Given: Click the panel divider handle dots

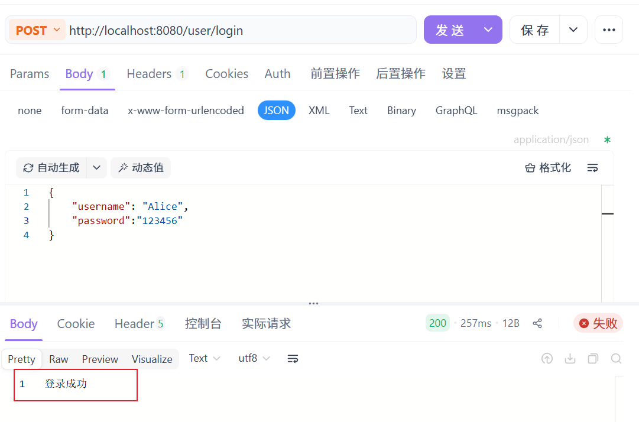Looking at the screenshot, I should click(x=313, y=303).
